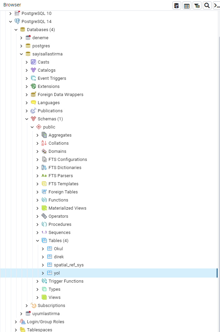
Task: Expand the yol table node
Action: coord(43,273)
